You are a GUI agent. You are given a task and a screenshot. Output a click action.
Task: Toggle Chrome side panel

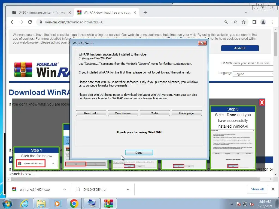point(254,22)
